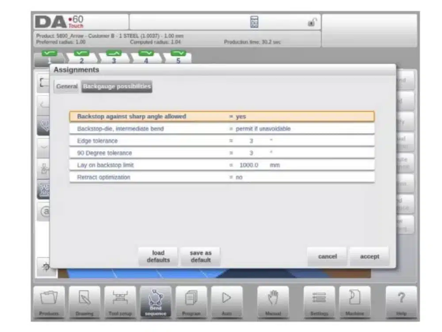
Task: Click the 'Backstop against sharp angle allowed' label
Action: [132, 117]
